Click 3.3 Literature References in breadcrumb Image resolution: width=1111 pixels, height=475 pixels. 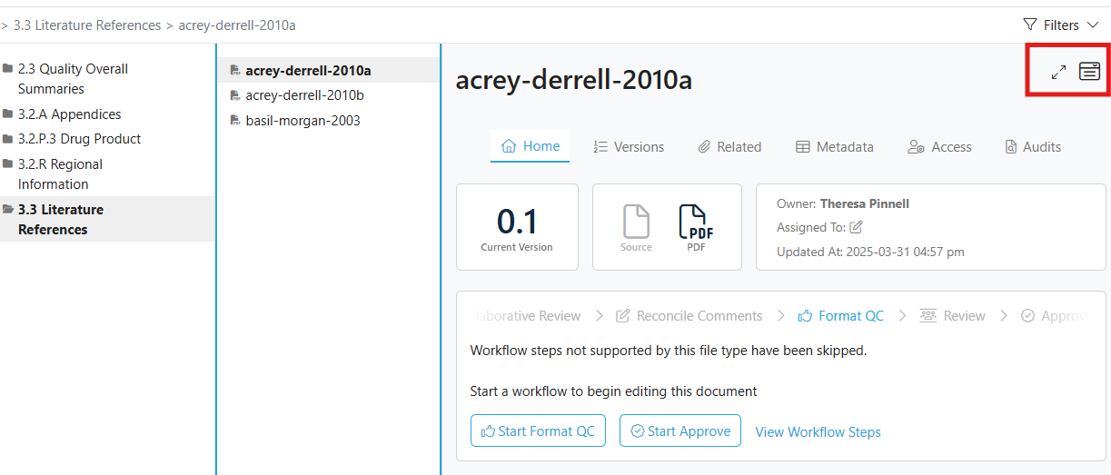[x=87, y=25]
